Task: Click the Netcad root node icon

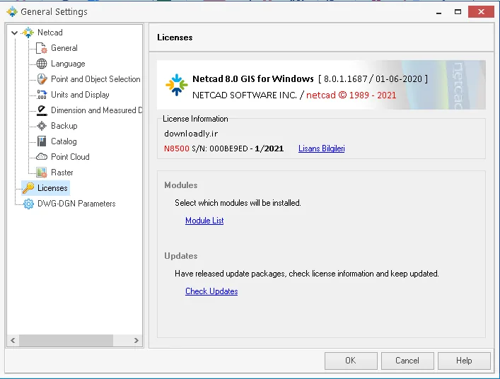Action: (x=28, y=33)
